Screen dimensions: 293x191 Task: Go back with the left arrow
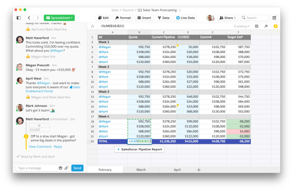point(29,18)
